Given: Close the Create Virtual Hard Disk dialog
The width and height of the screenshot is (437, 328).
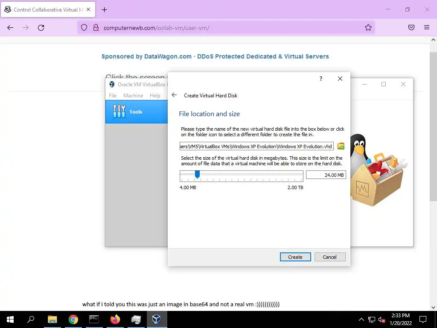Looking at the screenshot, I should point(340,79).
